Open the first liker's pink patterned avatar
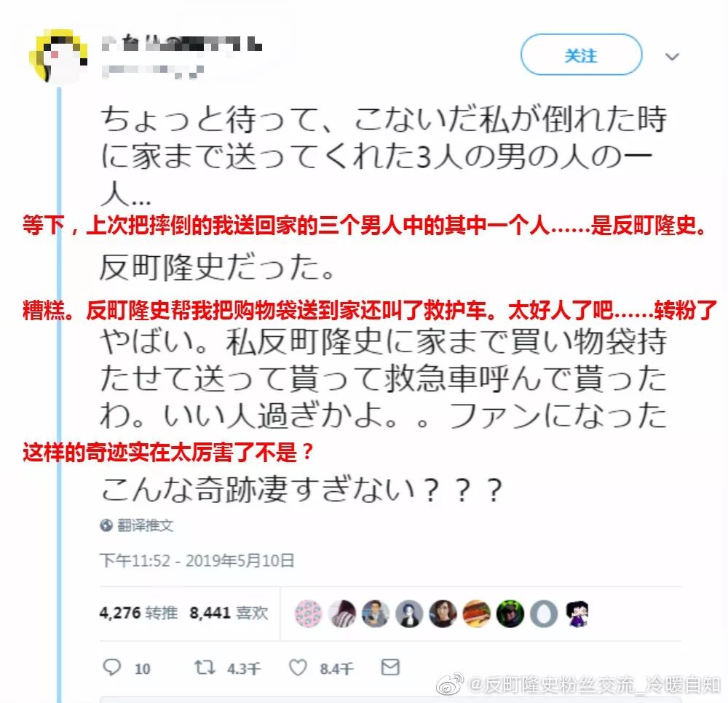The width and height of the screenshot is (728, 703). (x=308, y=613)
